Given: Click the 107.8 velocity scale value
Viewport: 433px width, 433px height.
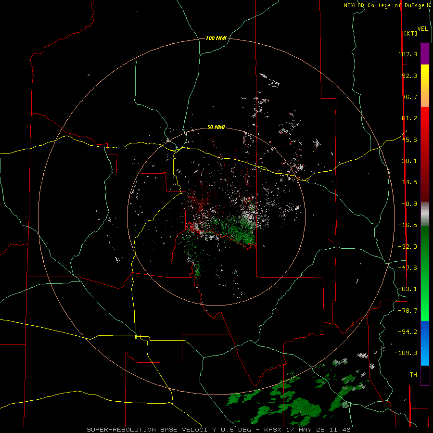Looking at the screenshot, I should tap(408, 54).
